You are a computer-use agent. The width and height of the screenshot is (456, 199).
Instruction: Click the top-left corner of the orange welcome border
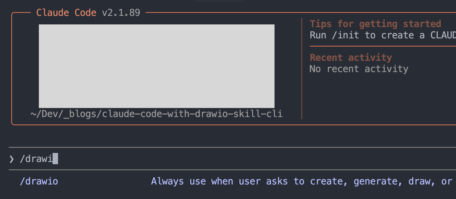(12, 13)
